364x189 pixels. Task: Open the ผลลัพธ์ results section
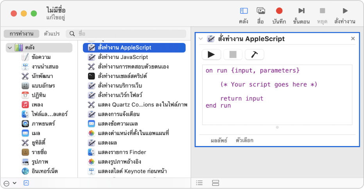pos(219,140)
